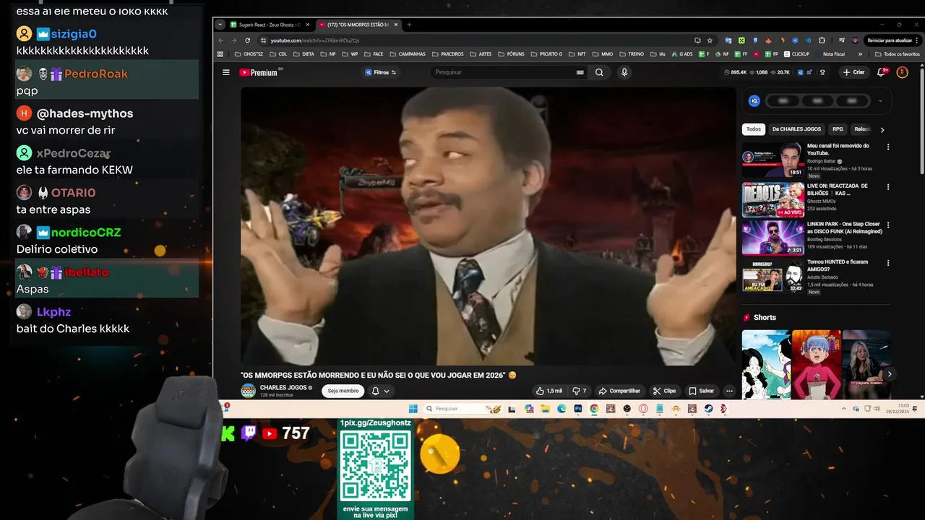Select the RPG filter chip
The height and width of the screenshot is (520, 925).
[838, 129]
